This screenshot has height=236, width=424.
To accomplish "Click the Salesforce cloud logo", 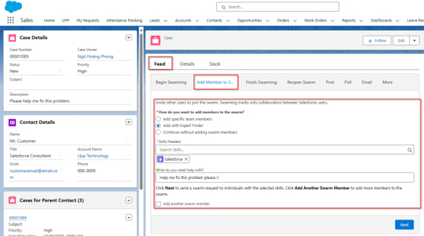I will point(13,6).
